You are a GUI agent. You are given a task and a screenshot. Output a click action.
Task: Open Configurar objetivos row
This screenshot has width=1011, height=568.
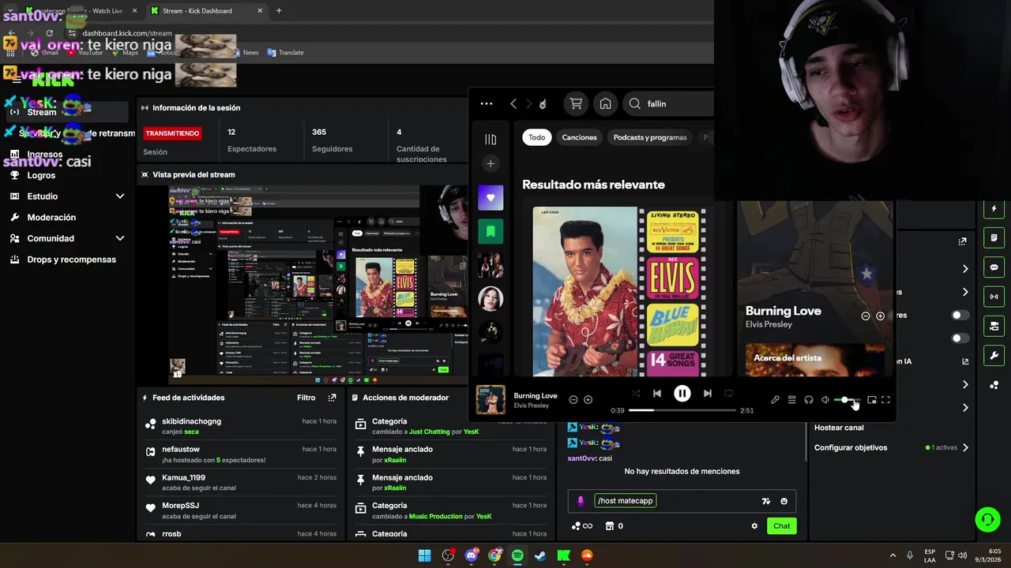point(892,447)
